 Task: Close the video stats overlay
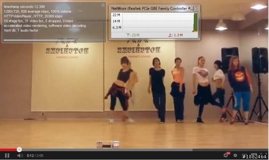[x=103, y=5]
